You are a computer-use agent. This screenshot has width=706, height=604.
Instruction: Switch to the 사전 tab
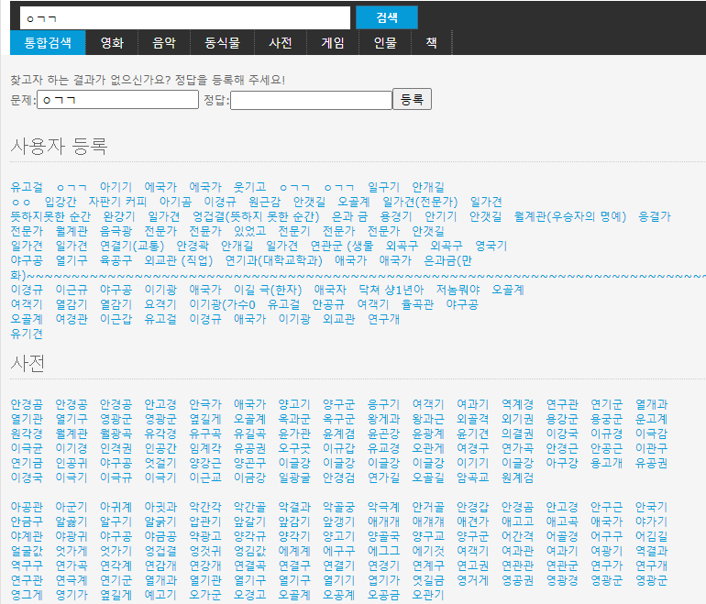click(280, 43)
